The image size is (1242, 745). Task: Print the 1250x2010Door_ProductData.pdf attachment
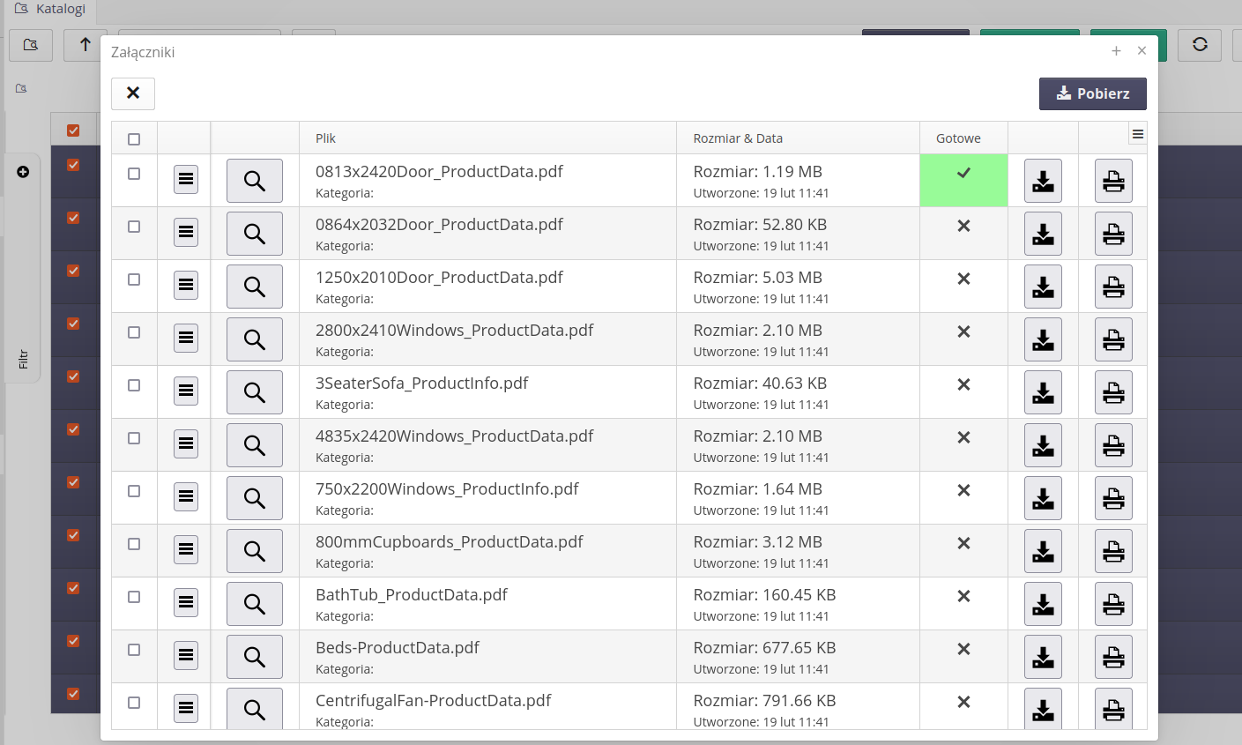coord(1113,287)
